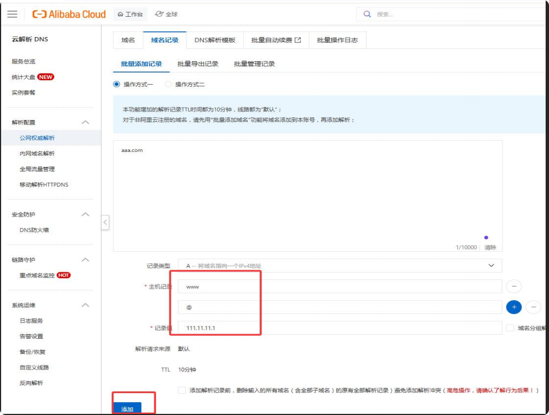Collapse the 安全防护 sidebar section
549x415 pixels.
tap(85, 214)
